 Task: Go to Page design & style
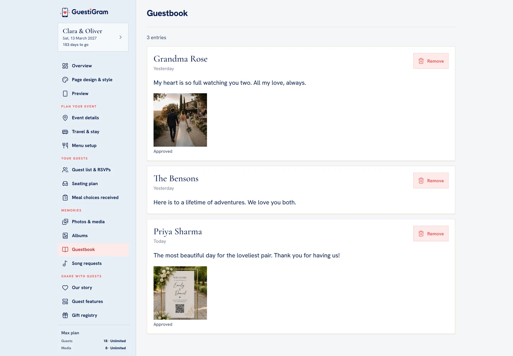(93, 80)
